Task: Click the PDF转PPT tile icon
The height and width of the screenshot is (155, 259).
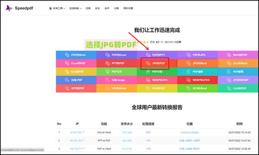Action: coord(148,55)
